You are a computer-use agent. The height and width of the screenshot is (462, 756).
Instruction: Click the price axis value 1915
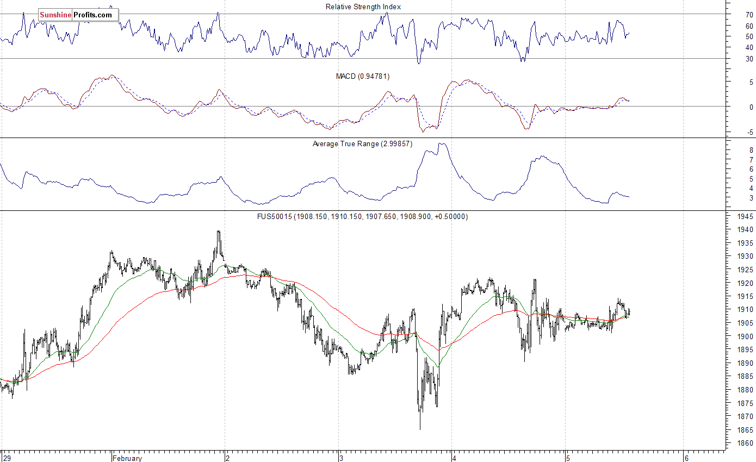click(746, 297)
